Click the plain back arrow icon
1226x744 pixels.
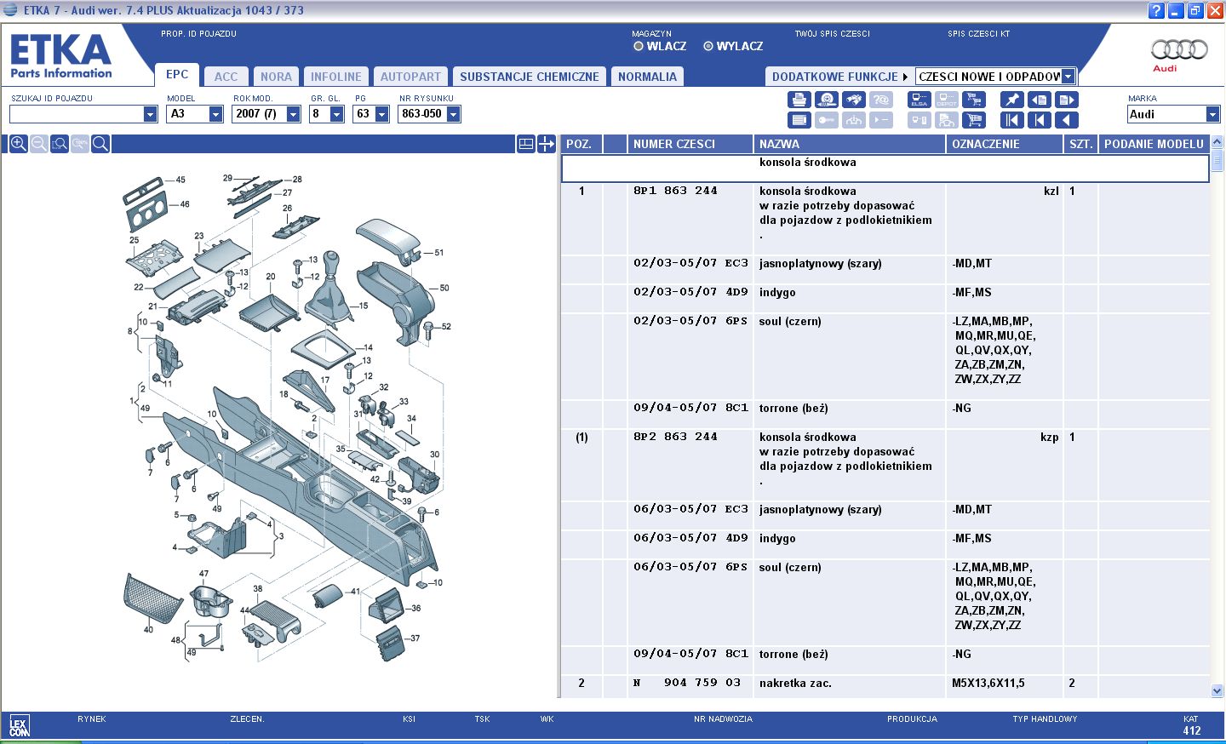click(x=1067, y=120)
